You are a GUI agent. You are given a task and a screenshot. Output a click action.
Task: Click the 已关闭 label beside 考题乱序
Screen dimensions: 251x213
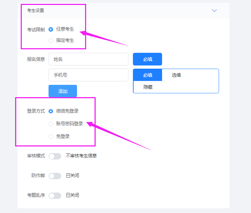coord(72,195)
